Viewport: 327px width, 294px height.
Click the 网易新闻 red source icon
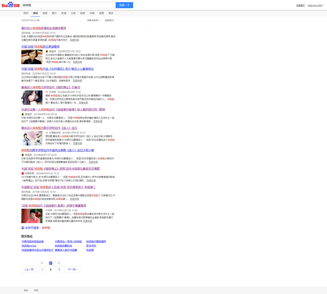pyautogui.click(x=23, y=173)
